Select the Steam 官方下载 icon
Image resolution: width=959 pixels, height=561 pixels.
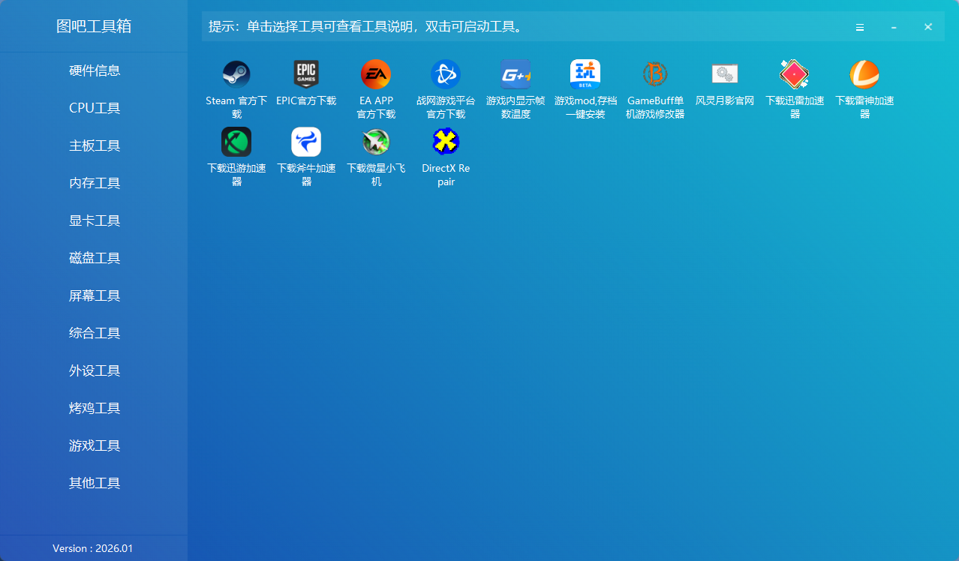click(236, 75)
